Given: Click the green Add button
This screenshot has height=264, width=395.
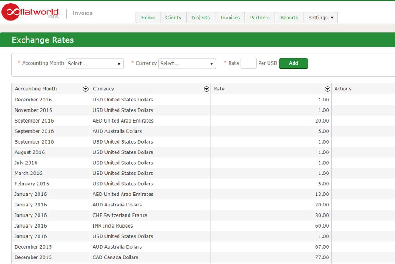Looking at the screenshot, I should [293, 63].
